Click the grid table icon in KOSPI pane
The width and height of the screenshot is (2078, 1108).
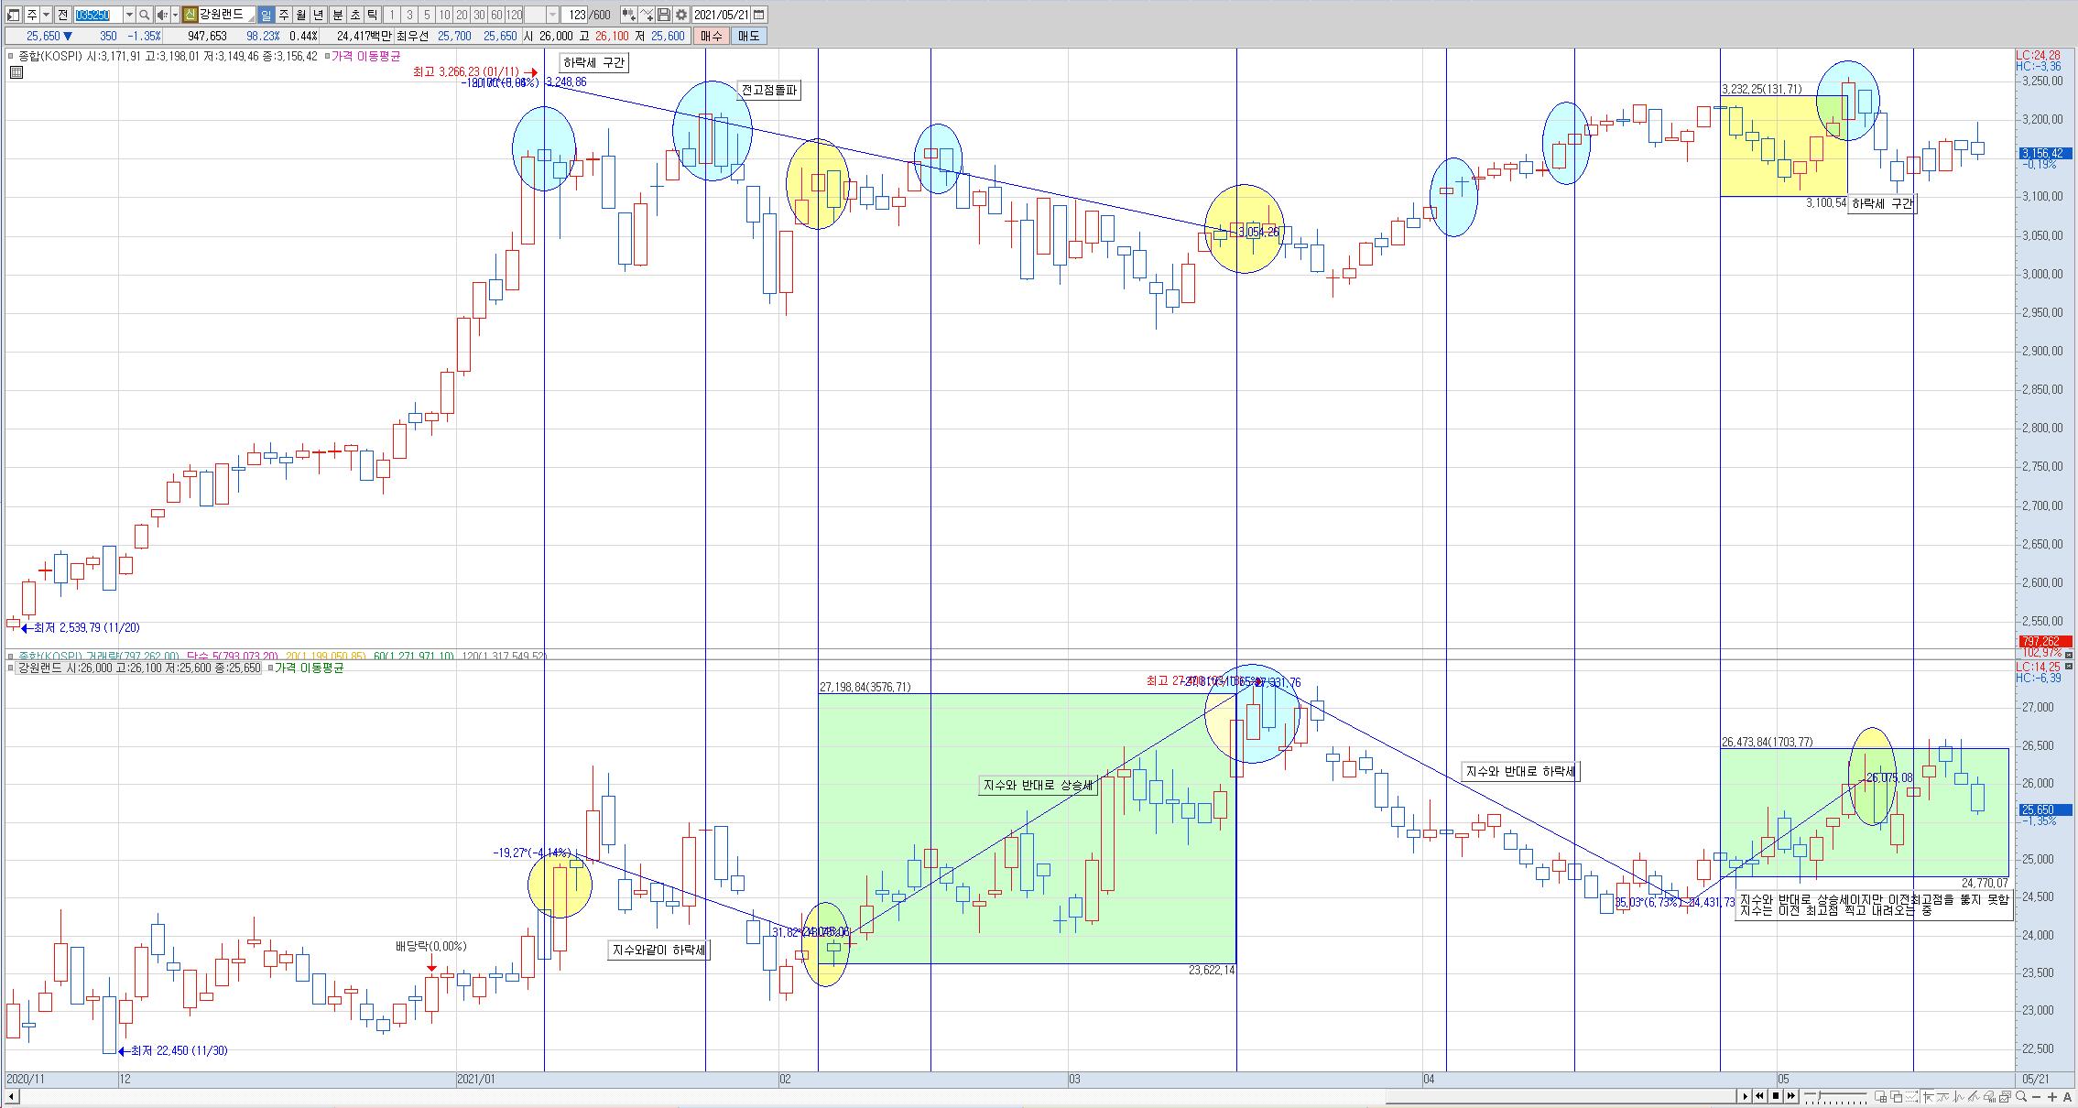coord(16,72)
